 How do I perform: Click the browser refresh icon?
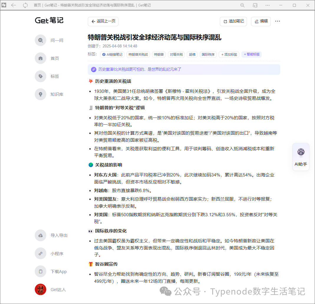point(25,5)
